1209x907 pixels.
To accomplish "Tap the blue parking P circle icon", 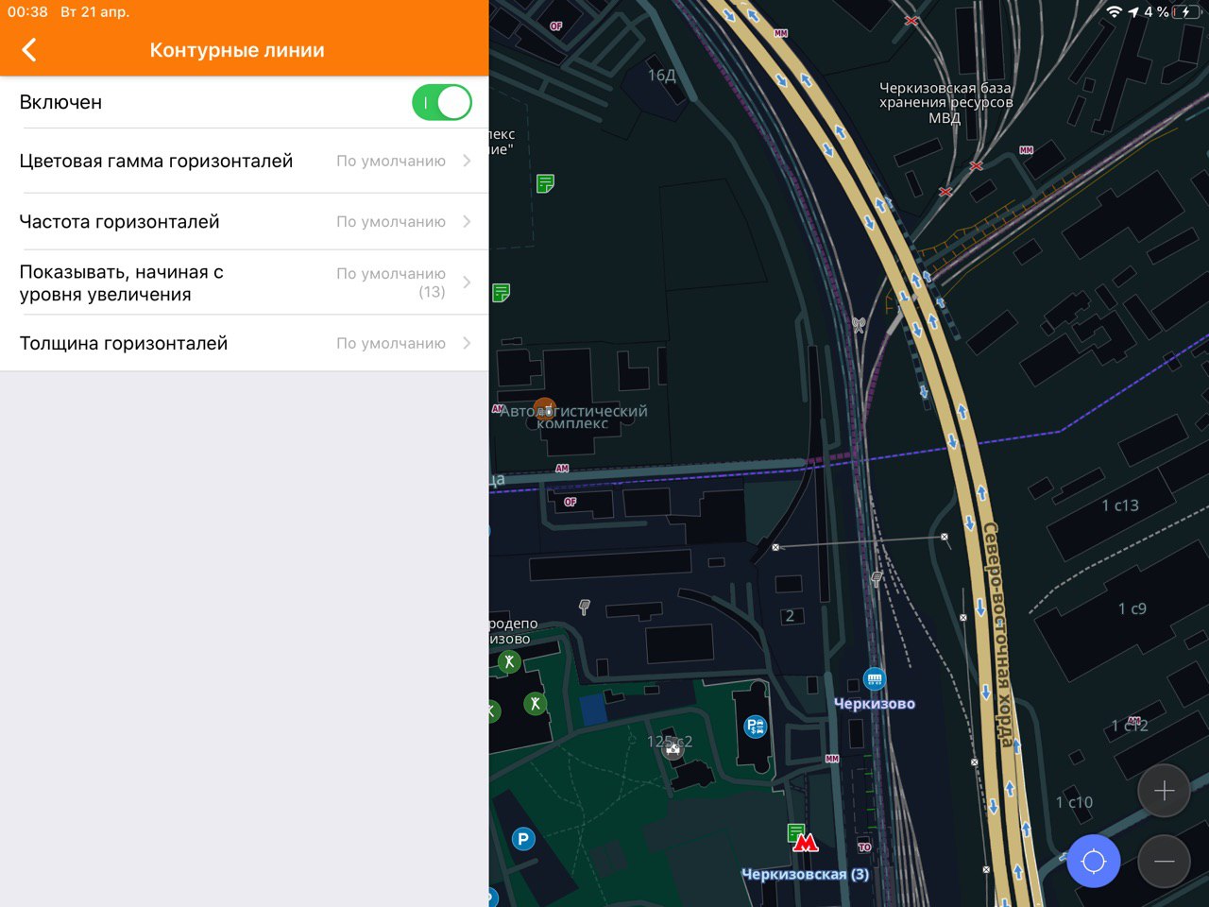I will coord(523,838).
